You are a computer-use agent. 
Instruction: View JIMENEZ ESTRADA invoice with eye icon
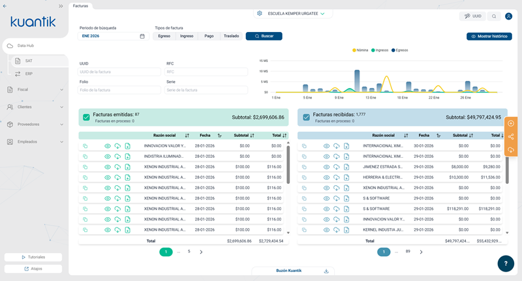(x=326, y=167)
